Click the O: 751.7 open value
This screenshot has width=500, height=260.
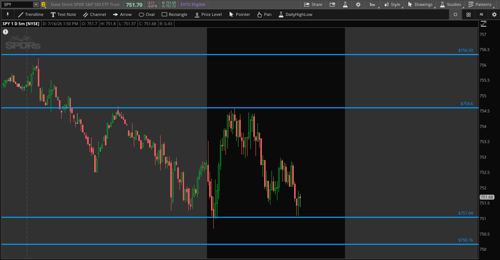(x=89, y=24)
